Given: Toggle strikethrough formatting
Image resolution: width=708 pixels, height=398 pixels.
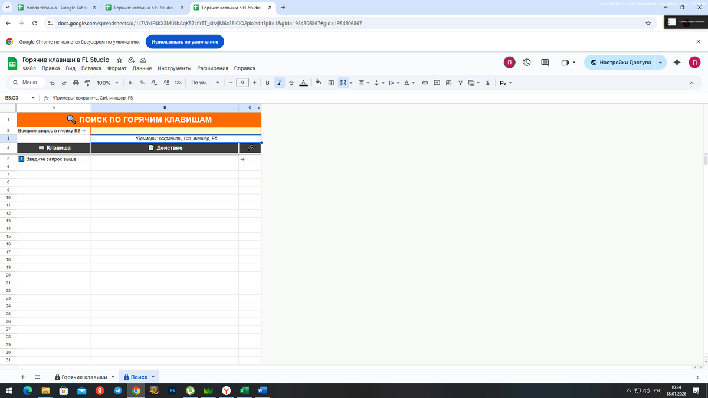Looking at the screenshot, I should (x=291, y=83).
